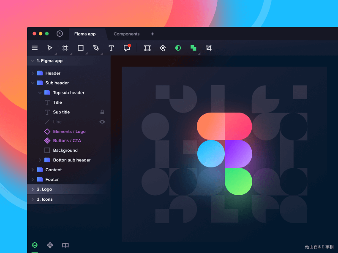Toggle visibility eye of Line layer
This screenshot has height=253, width=338.
(102, 122)
